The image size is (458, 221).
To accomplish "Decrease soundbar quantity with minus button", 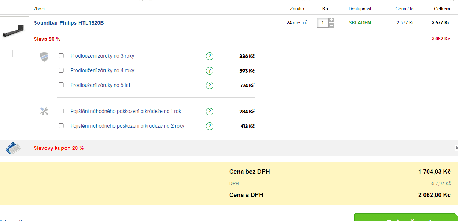I will [x=331, y=25].
